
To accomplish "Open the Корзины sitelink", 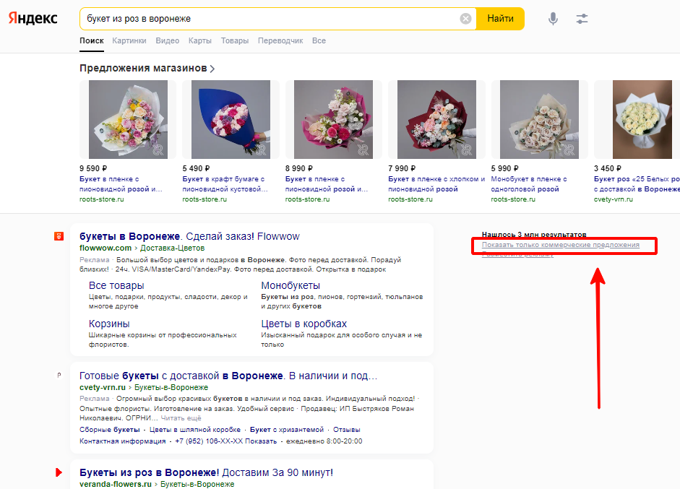I will point(109,324).
